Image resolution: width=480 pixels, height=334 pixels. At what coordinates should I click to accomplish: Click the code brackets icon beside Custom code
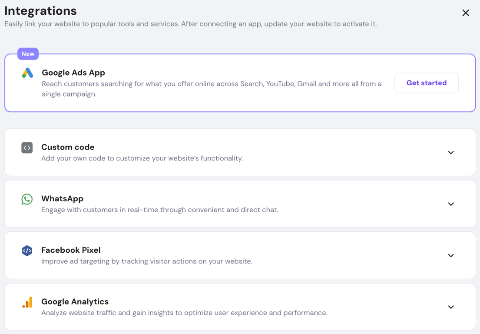click(x=26, y=147)
